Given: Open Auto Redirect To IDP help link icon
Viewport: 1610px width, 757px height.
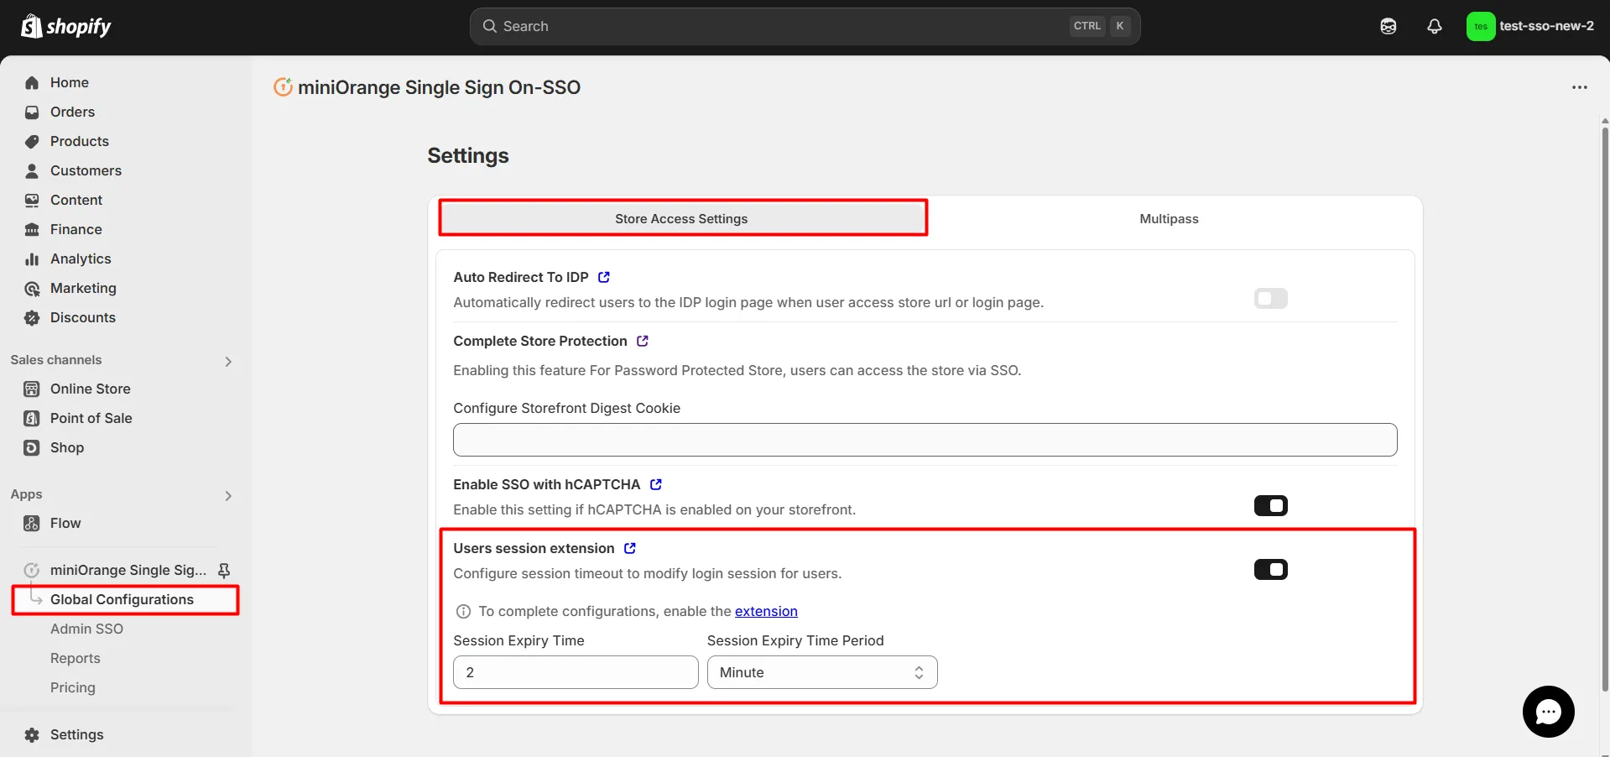Looking at the screenshot, I should coord(604,277).
